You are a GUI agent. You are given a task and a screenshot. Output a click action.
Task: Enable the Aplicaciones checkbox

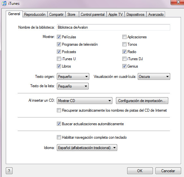[x=124, y=37]
